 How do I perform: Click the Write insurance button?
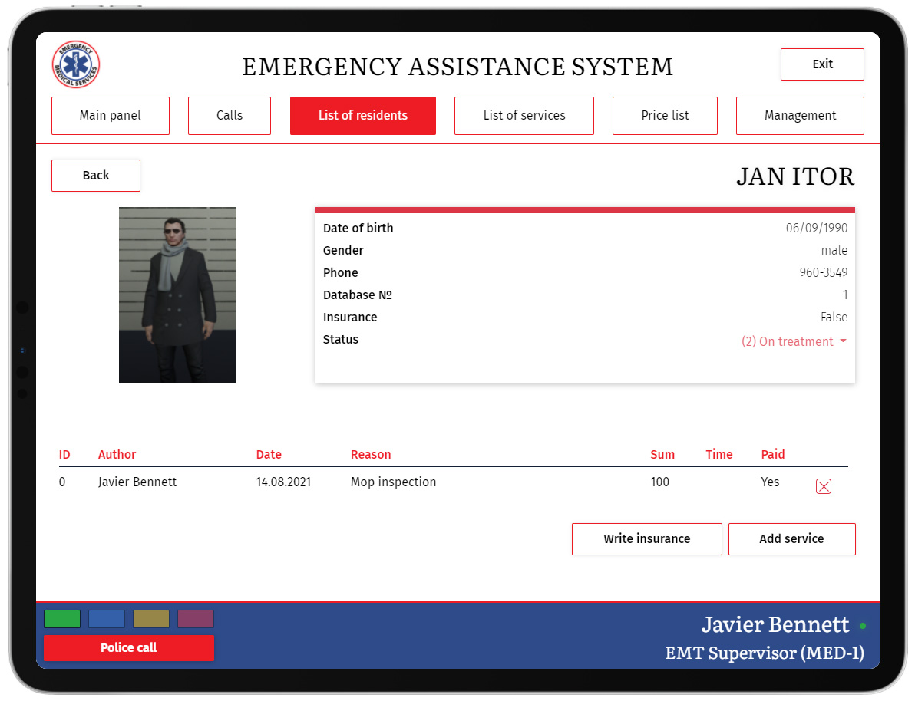click(x=646, y=539)
